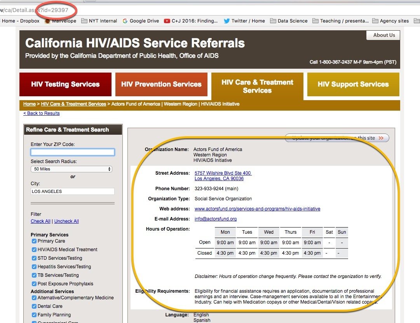420x323 pixels.
Task: Click the hours of operation disclaimer text
Action: tap(288, 276)
